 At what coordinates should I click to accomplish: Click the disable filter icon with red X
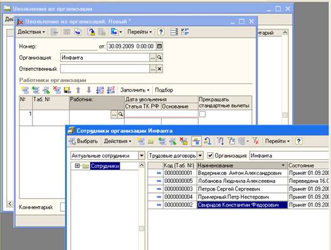[x=256, y=141]
